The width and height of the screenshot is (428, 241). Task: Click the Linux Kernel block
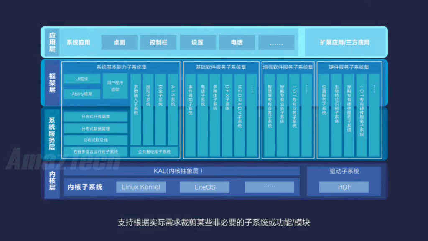coord(141,187)
